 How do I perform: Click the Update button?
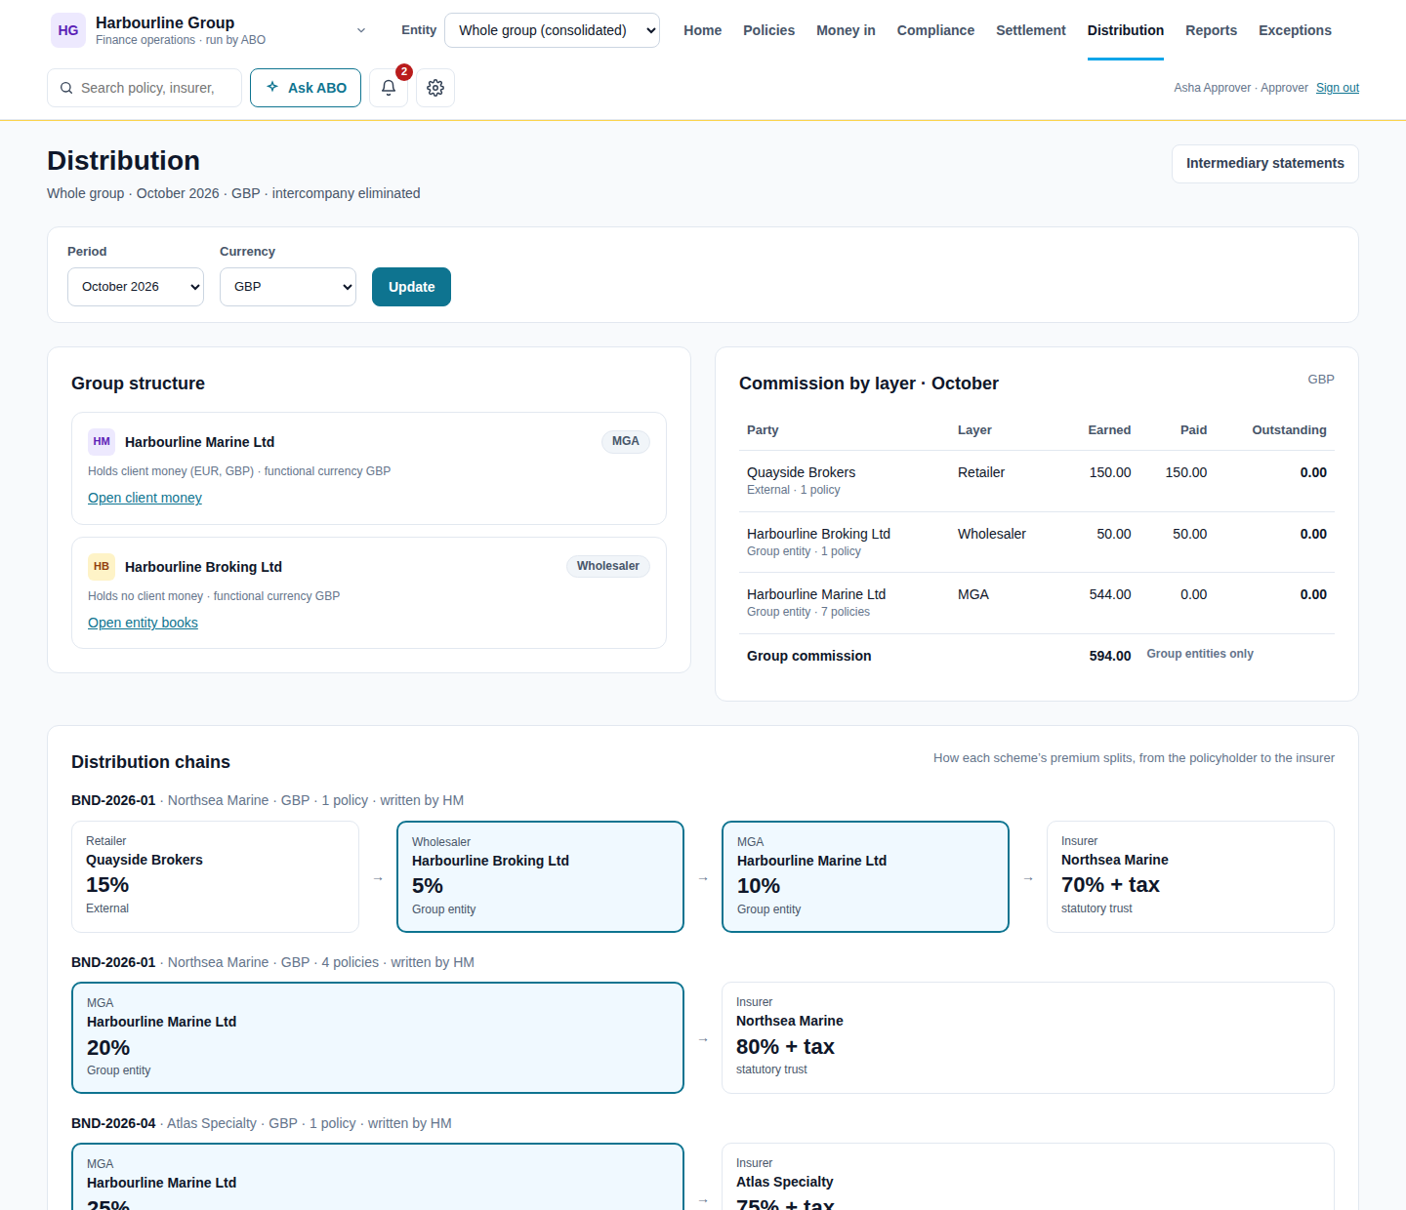411,287
